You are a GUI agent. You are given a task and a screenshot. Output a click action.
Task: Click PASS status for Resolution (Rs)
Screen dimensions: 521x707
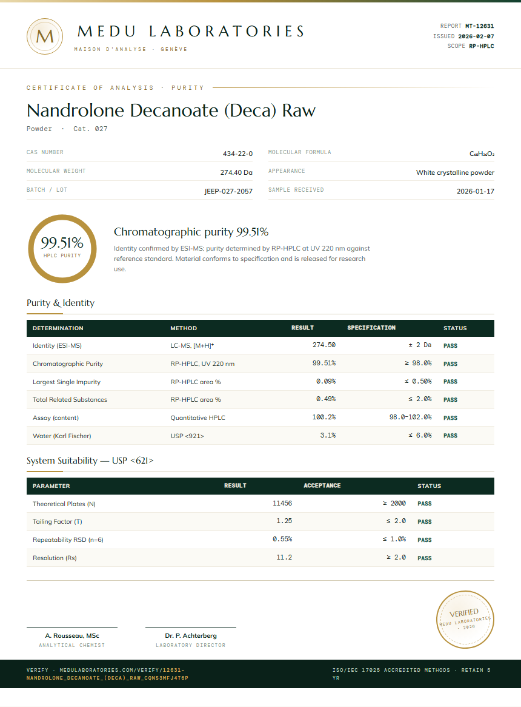[x=425, y=558]
